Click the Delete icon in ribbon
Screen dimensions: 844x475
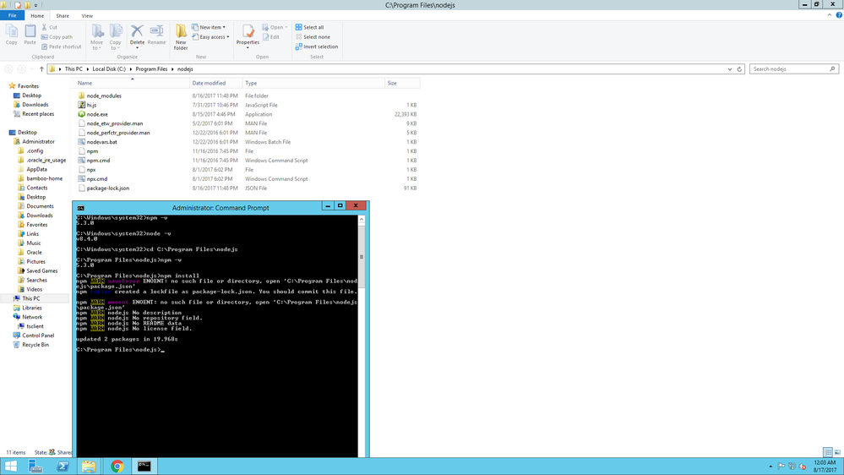(x=137, y=35)
